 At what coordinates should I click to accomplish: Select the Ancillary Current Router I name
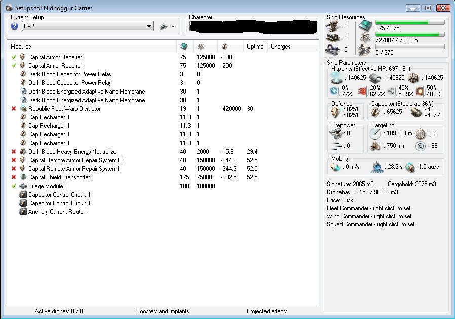coord(58,212)
